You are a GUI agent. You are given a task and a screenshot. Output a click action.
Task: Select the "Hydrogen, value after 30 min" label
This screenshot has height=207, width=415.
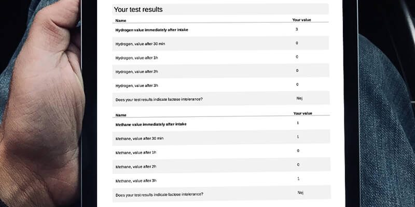[140, 43]
